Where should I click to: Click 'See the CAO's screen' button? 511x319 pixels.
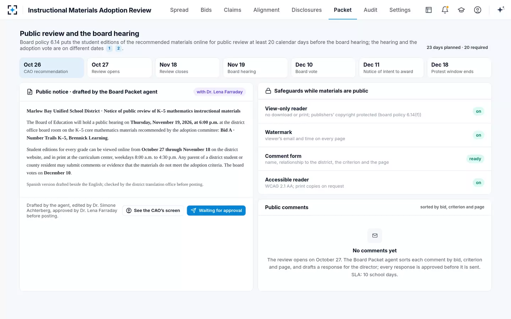point(153,211)
